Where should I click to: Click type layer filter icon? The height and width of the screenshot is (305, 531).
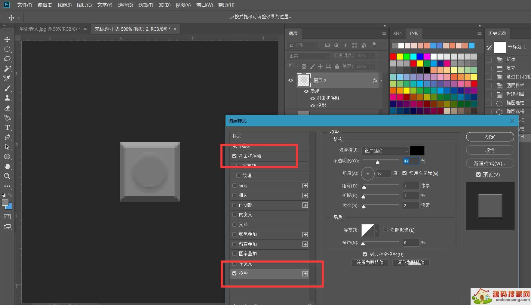click(x=345, y=45)
